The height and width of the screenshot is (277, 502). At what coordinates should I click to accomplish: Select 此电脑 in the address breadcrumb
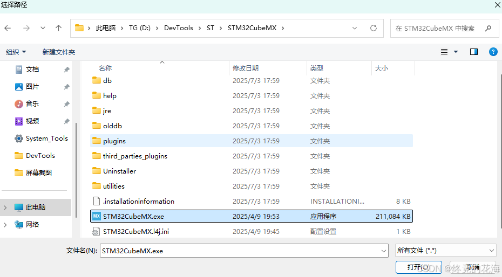coord(106,28)
